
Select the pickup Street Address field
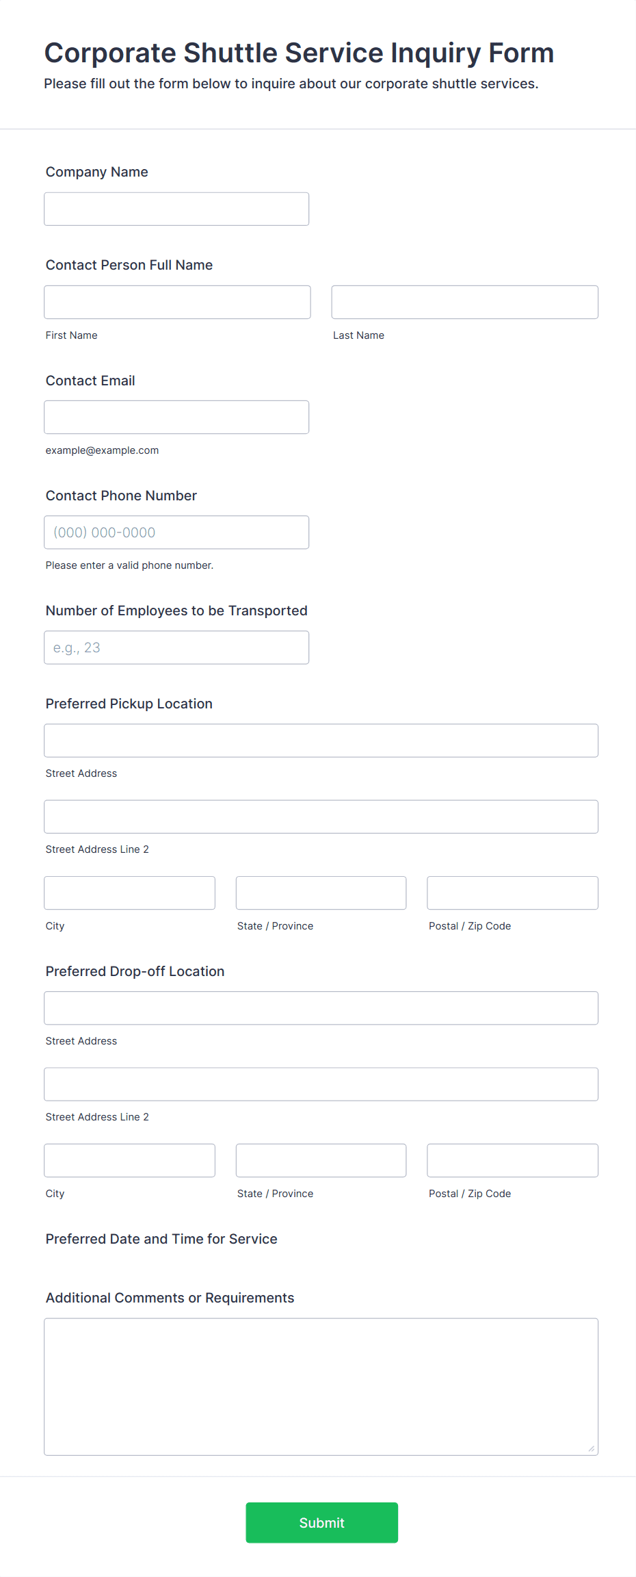(321, 741)
